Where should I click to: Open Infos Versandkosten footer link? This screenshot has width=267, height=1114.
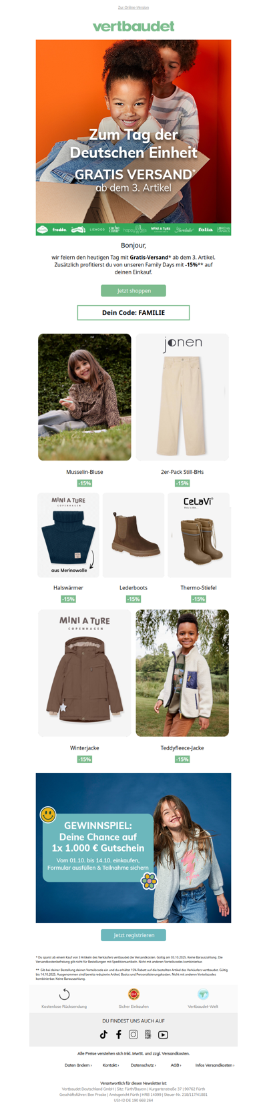[215, 1065]
